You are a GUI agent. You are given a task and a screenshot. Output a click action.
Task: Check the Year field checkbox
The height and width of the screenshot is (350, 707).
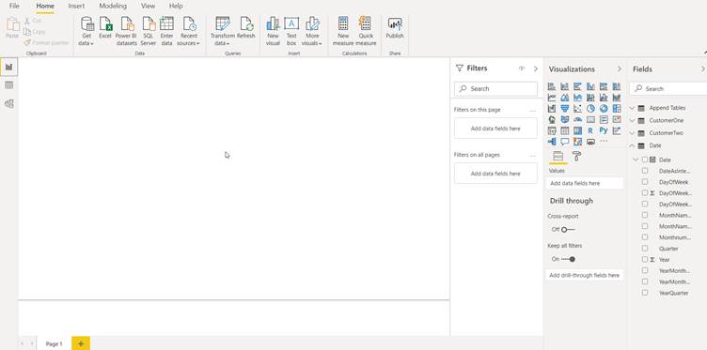point(645,259)
